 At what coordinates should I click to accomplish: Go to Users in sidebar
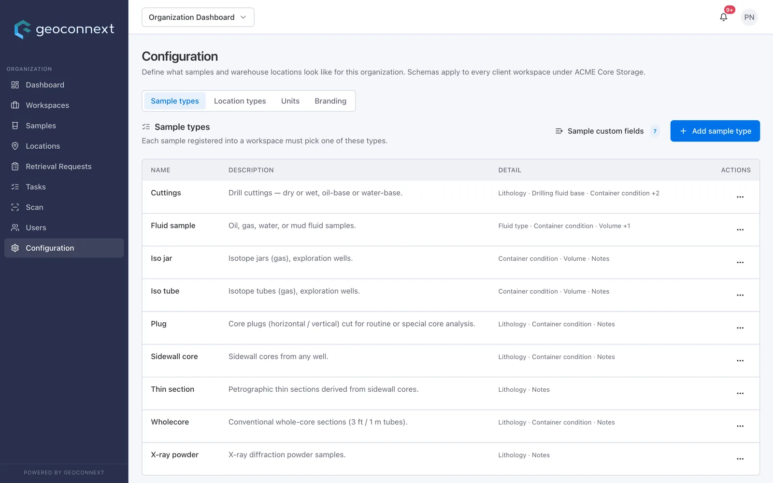(64, 227)
